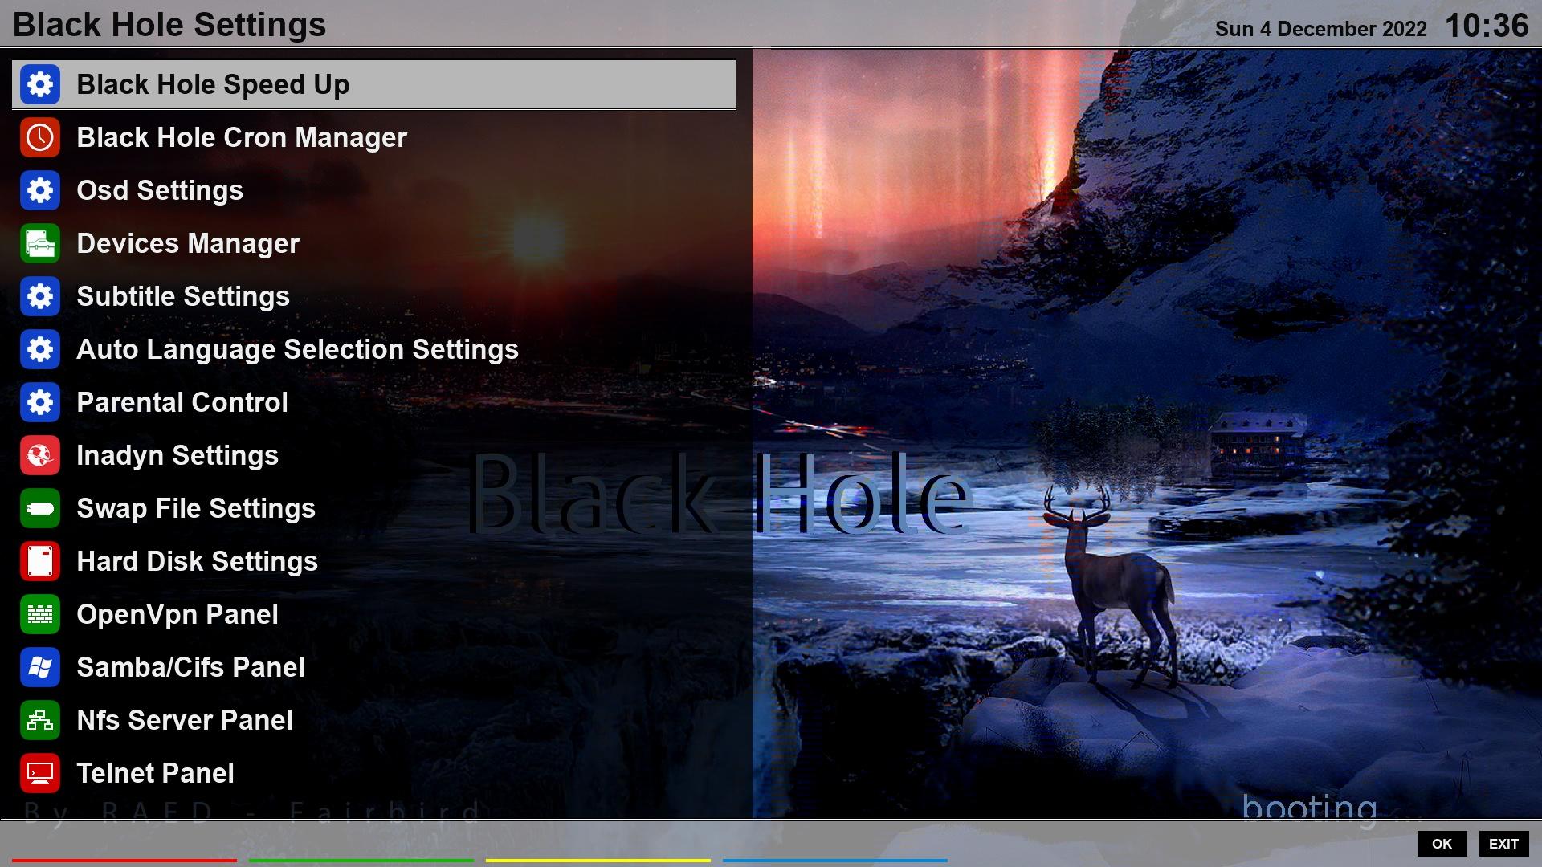Select Hard Disk Settings text
Image resolution: width=1542 pixels, height=867 pixels.
click(198, 561)
